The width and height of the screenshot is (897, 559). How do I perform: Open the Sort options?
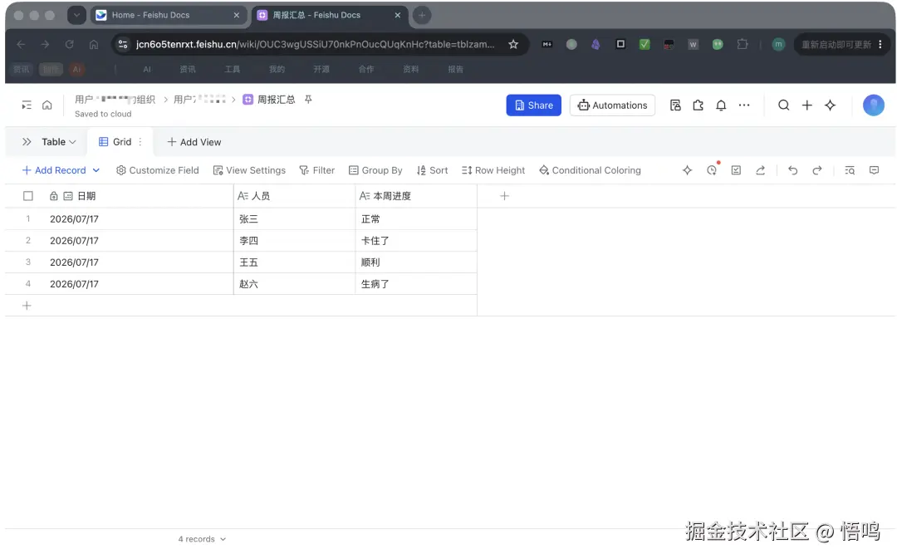[432, 170]
